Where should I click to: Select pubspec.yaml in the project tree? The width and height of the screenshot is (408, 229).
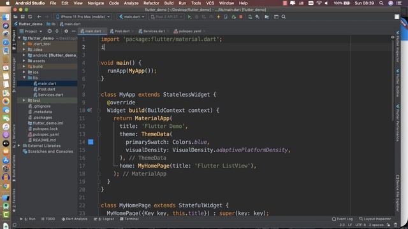tap(46, 134)
